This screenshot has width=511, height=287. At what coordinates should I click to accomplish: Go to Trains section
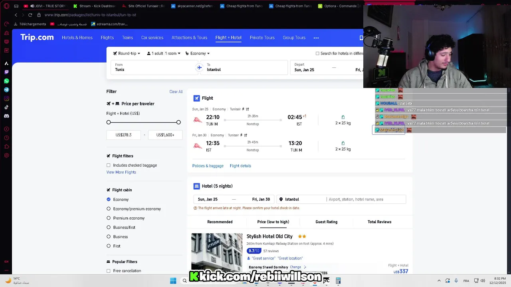point(127,37)
